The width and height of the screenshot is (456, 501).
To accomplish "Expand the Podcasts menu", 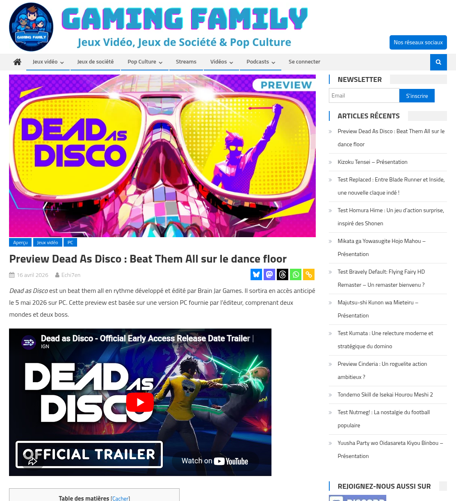I will [260, 62].
